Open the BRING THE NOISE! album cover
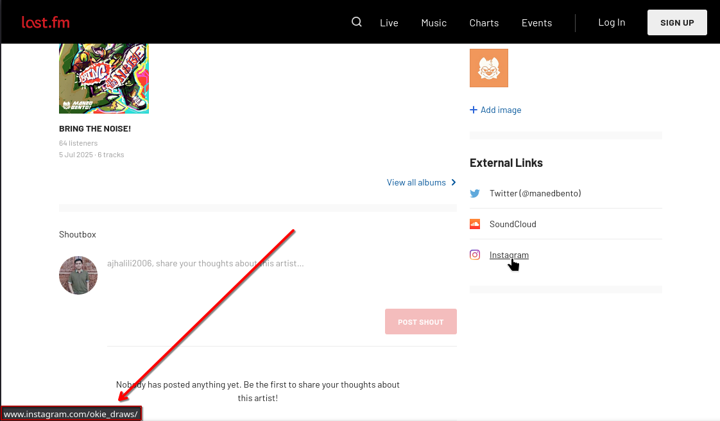 pos(104,78)
